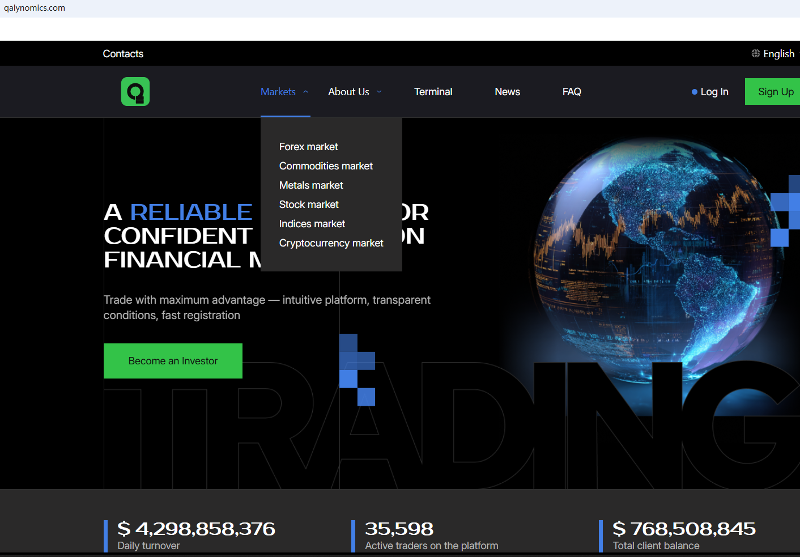
Task: Click the qalynomics.com address text
Action: (35, 8)
